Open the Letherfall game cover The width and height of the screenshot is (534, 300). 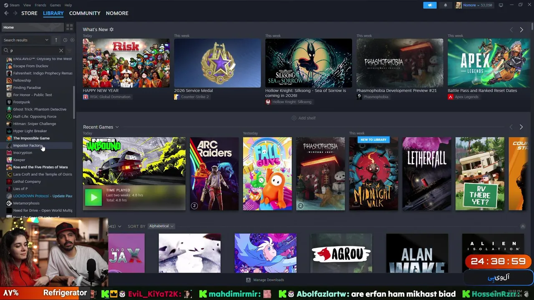tap(426, 174)
